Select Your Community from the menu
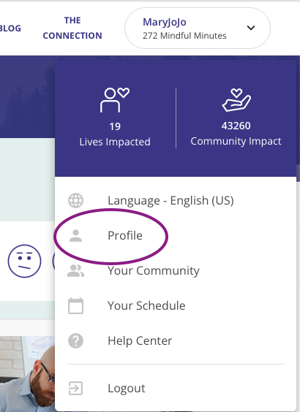This screenshot has width=300, height=412. [x=176, y=270]
